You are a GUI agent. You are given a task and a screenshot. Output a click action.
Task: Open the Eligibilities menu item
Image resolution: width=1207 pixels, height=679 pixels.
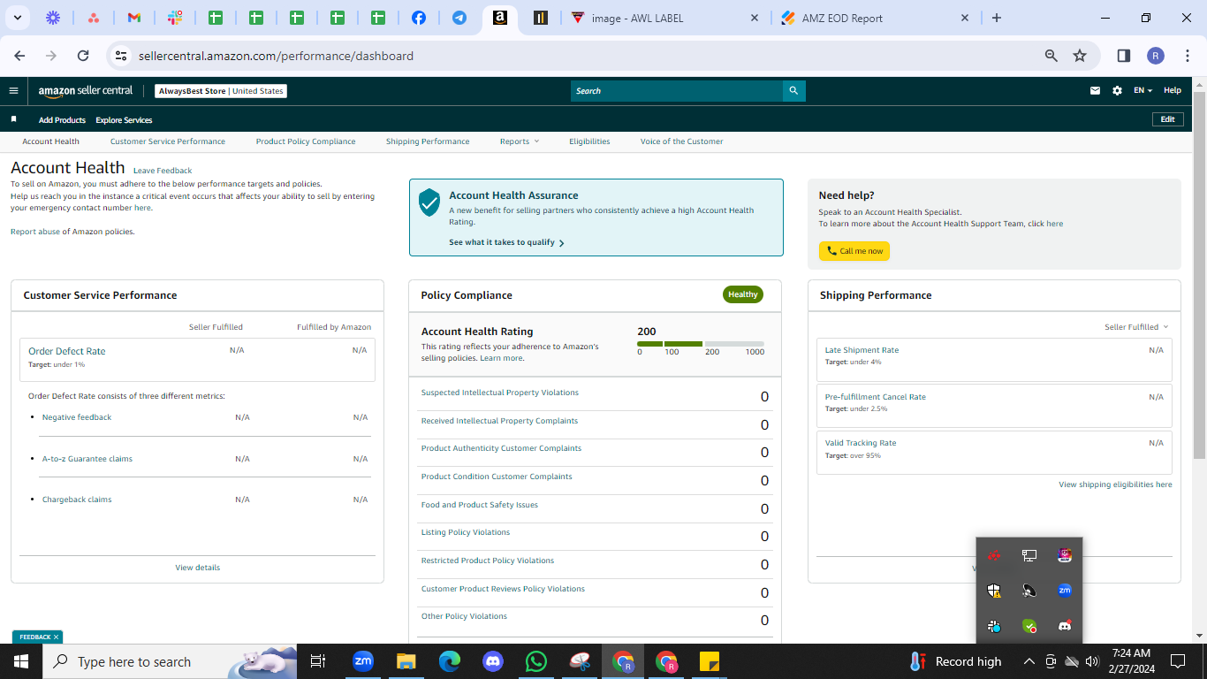[x=589, y=141]
